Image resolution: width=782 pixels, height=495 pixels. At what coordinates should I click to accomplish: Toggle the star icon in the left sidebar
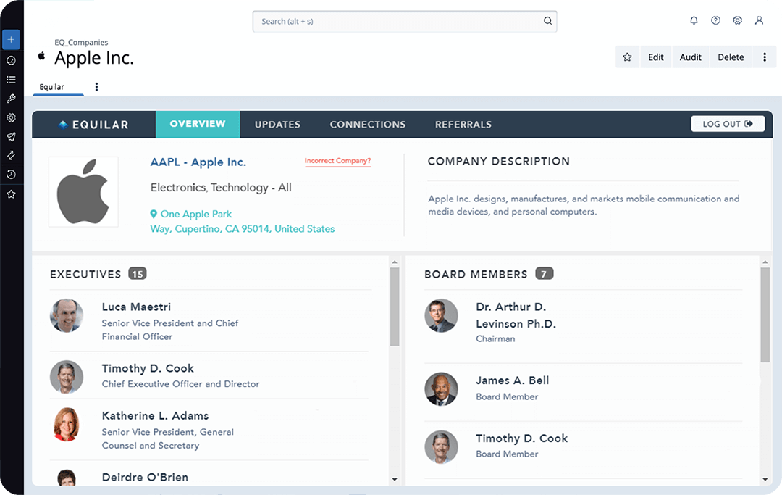tap(10, 194)
